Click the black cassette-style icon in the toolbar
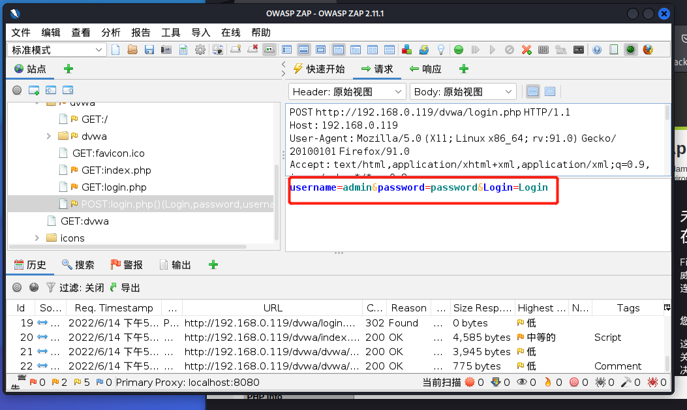The image size is (687, 410). click(x=578, y=50)
